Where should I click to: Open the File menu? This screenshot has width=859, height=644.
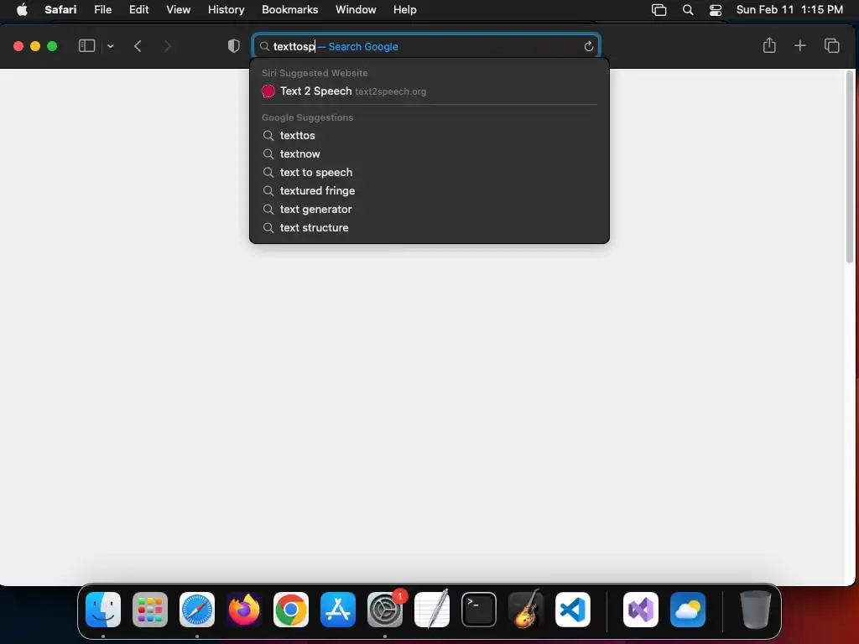[x=103, y=10]
